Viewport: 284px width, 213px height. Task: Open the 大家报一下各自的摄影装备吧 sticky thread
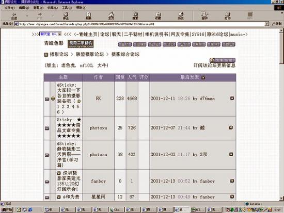69,99
